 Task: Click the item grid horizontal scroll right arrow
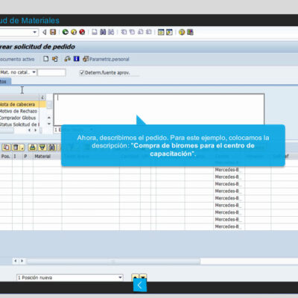tap(22, 261)
